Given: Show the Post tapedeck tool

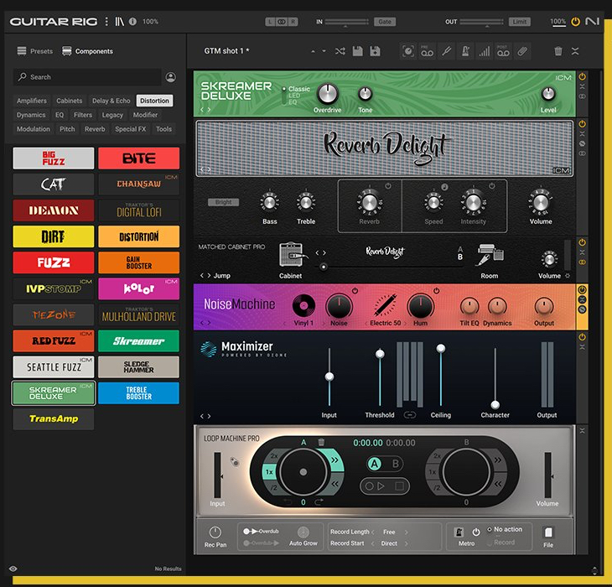Looking at the screenshot, I should [x=503, y=51].
